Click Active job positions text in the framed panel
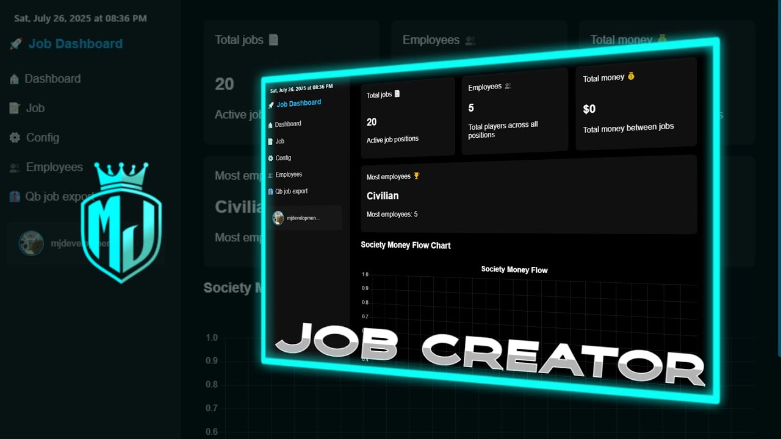781x439 pixels. (x=392, y=139)
